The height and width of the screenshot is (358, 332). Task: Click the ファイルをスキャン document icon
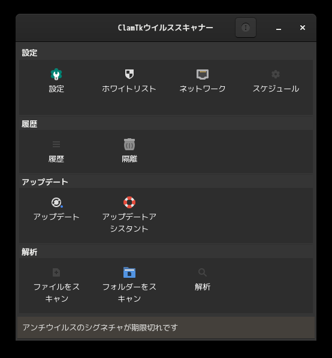pos(56,272)
